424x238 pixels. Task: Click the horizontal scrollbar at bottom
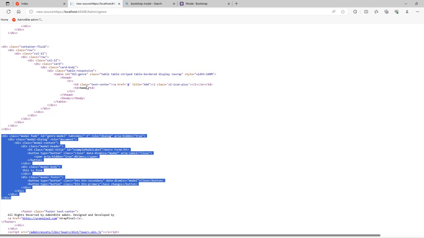[190, 235]
